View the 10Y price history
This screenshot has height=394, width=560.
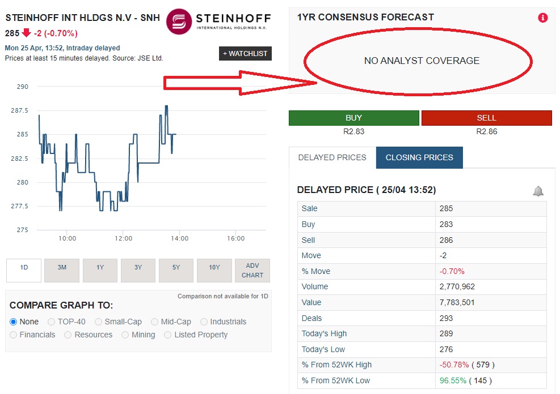[214, 270]
